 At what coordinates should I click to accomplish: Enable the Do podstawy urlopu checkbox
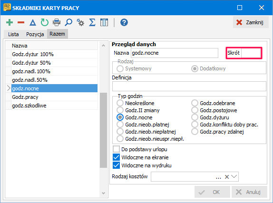point(117,149)
